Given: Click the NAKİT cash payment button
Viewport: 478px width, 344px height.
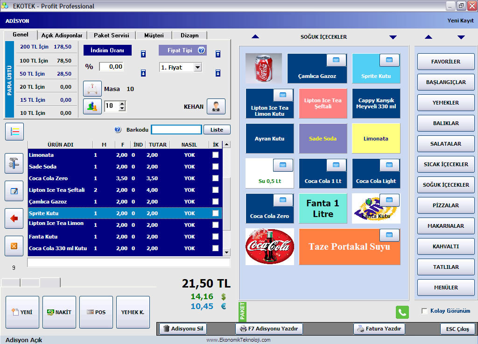Looking at the screenshot, I should tap(59, 312).
